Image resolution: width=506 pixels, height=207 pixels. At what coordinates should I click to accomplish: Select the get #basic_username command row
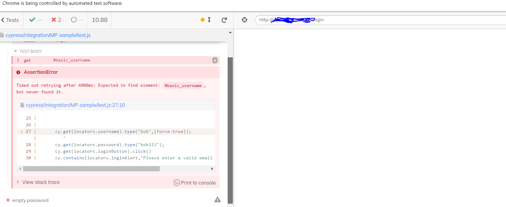[116, 60]
